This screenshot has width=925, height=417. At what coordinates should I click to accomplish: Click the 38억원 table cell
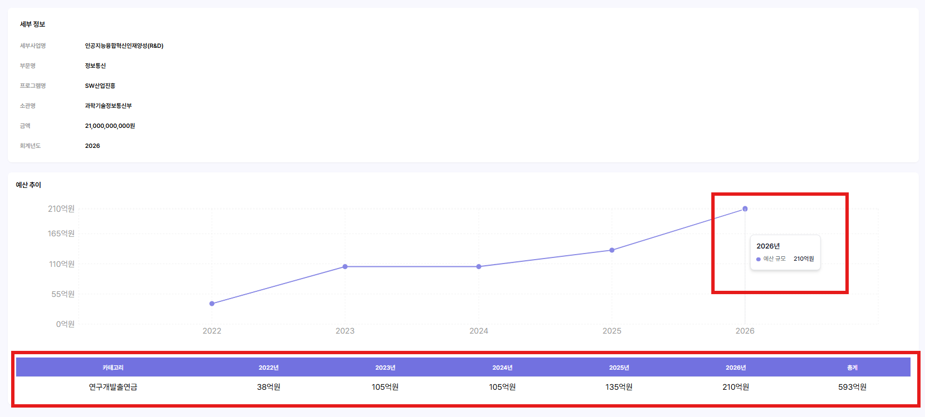click(268, 387)
